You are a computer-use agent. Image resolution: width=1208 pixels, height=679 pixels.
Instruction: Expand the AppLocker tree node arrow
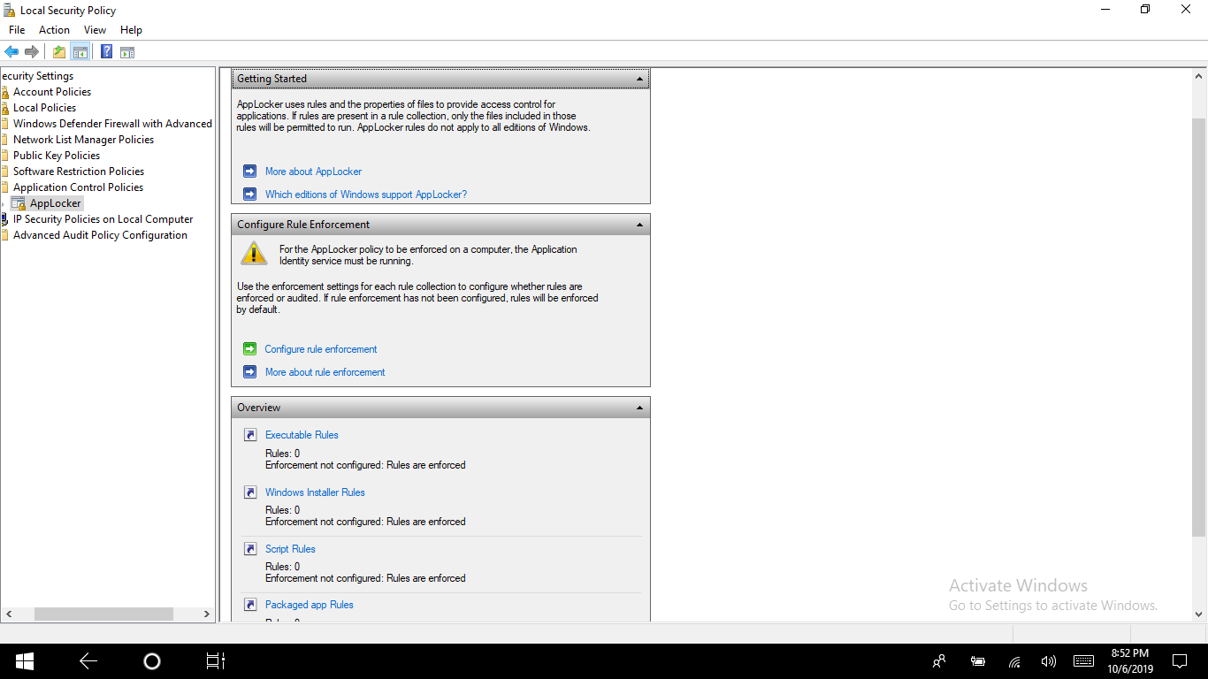[4, 204]
